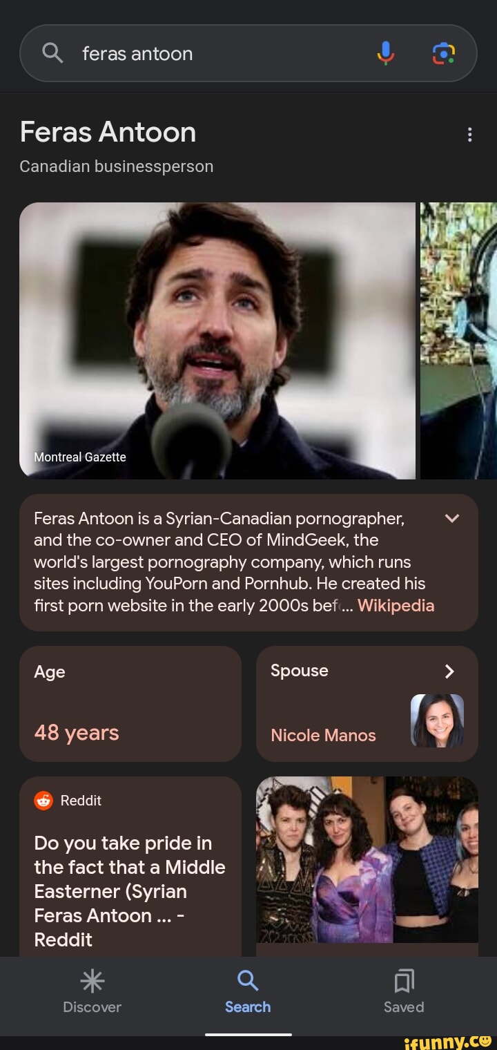Open the Discover feed icon
The height and width of the screenshot is (1050, 497).
pos(92,980)
